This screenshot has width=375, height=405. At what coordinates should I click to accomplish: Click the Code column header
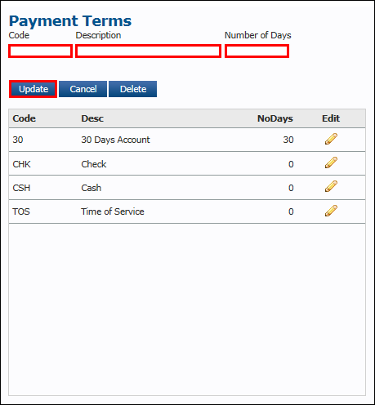(x=25, y=118)
